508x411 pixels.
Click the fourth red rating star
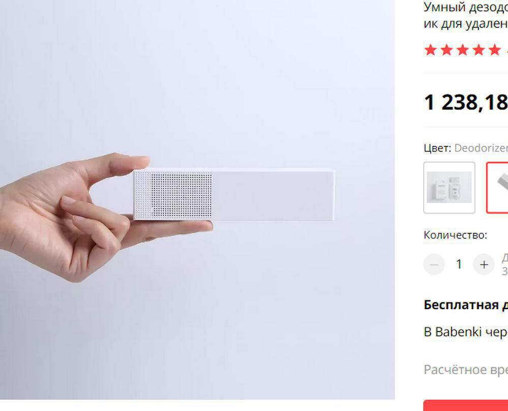479,50
